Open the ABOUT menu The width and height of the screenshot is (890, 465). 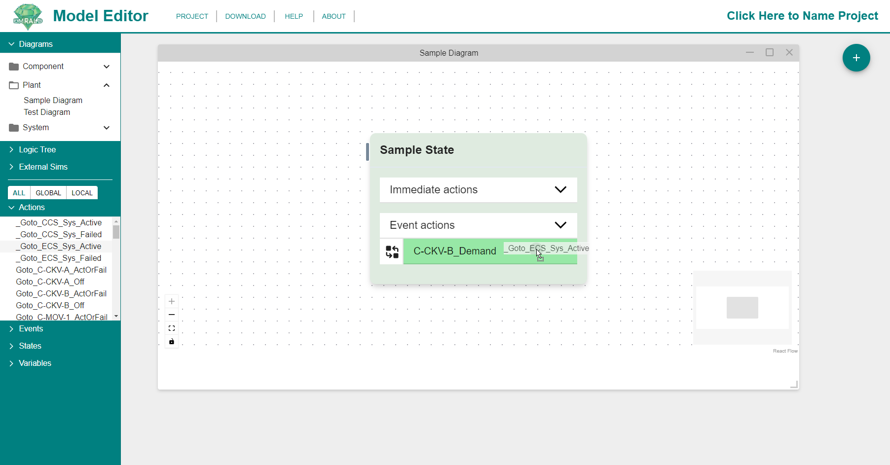tap(334, 16)
